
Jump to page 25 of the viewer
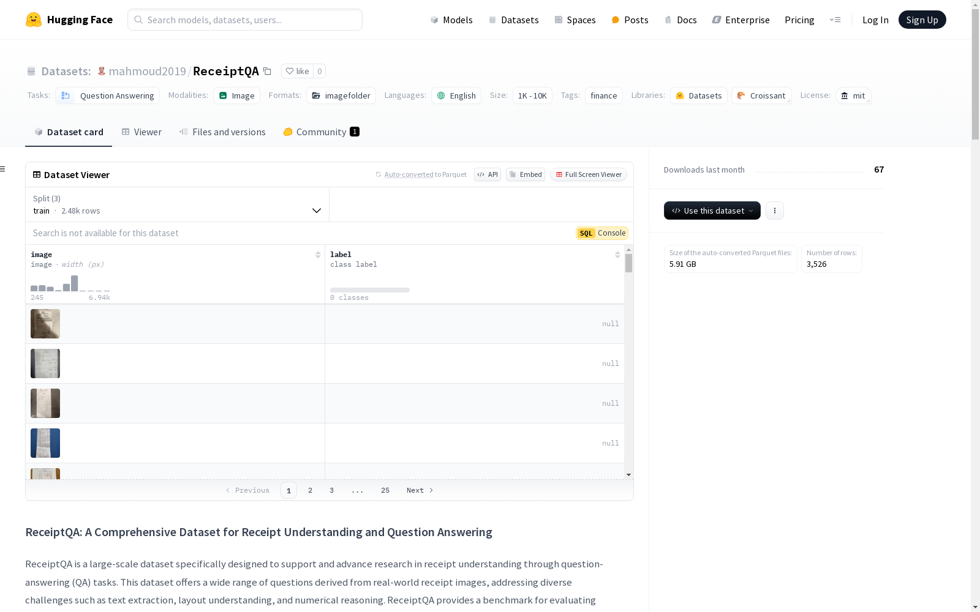[385, 490]
